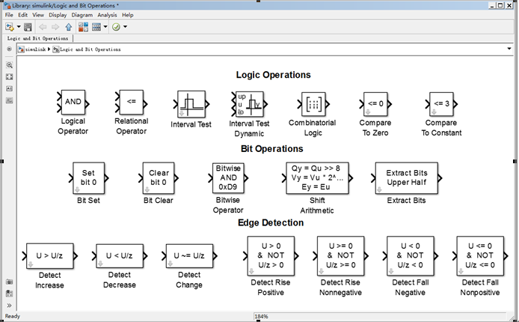Click the Logic Operations heading
The height and width of the screenshot is (322, 519).
274,75
